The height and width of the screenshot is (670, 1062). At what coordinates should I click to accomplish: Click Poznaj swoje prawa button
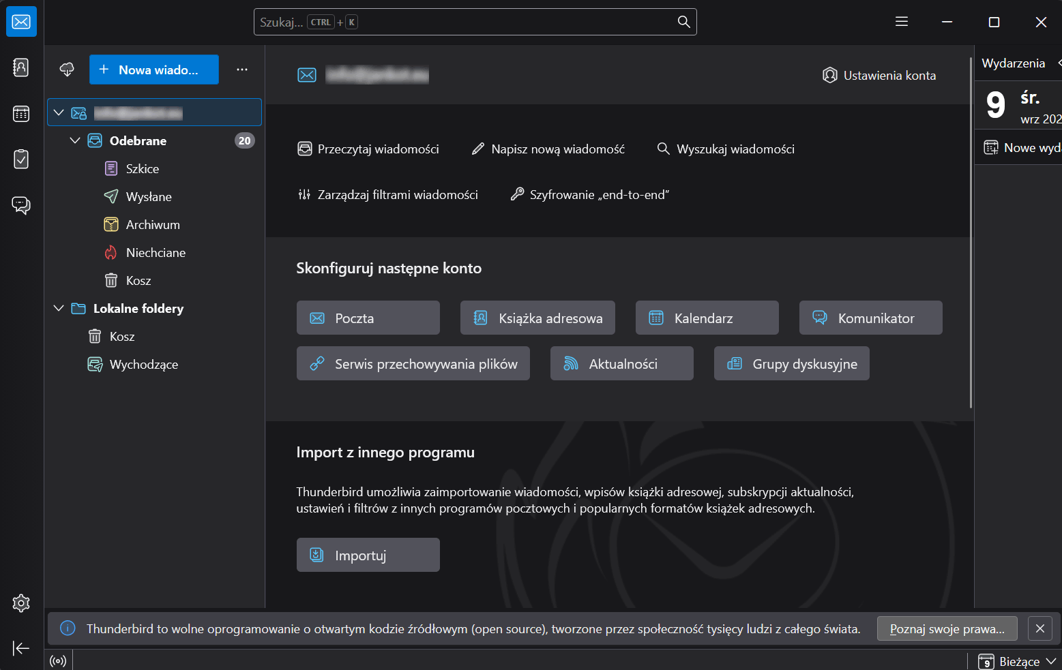(x=947, y=628)
